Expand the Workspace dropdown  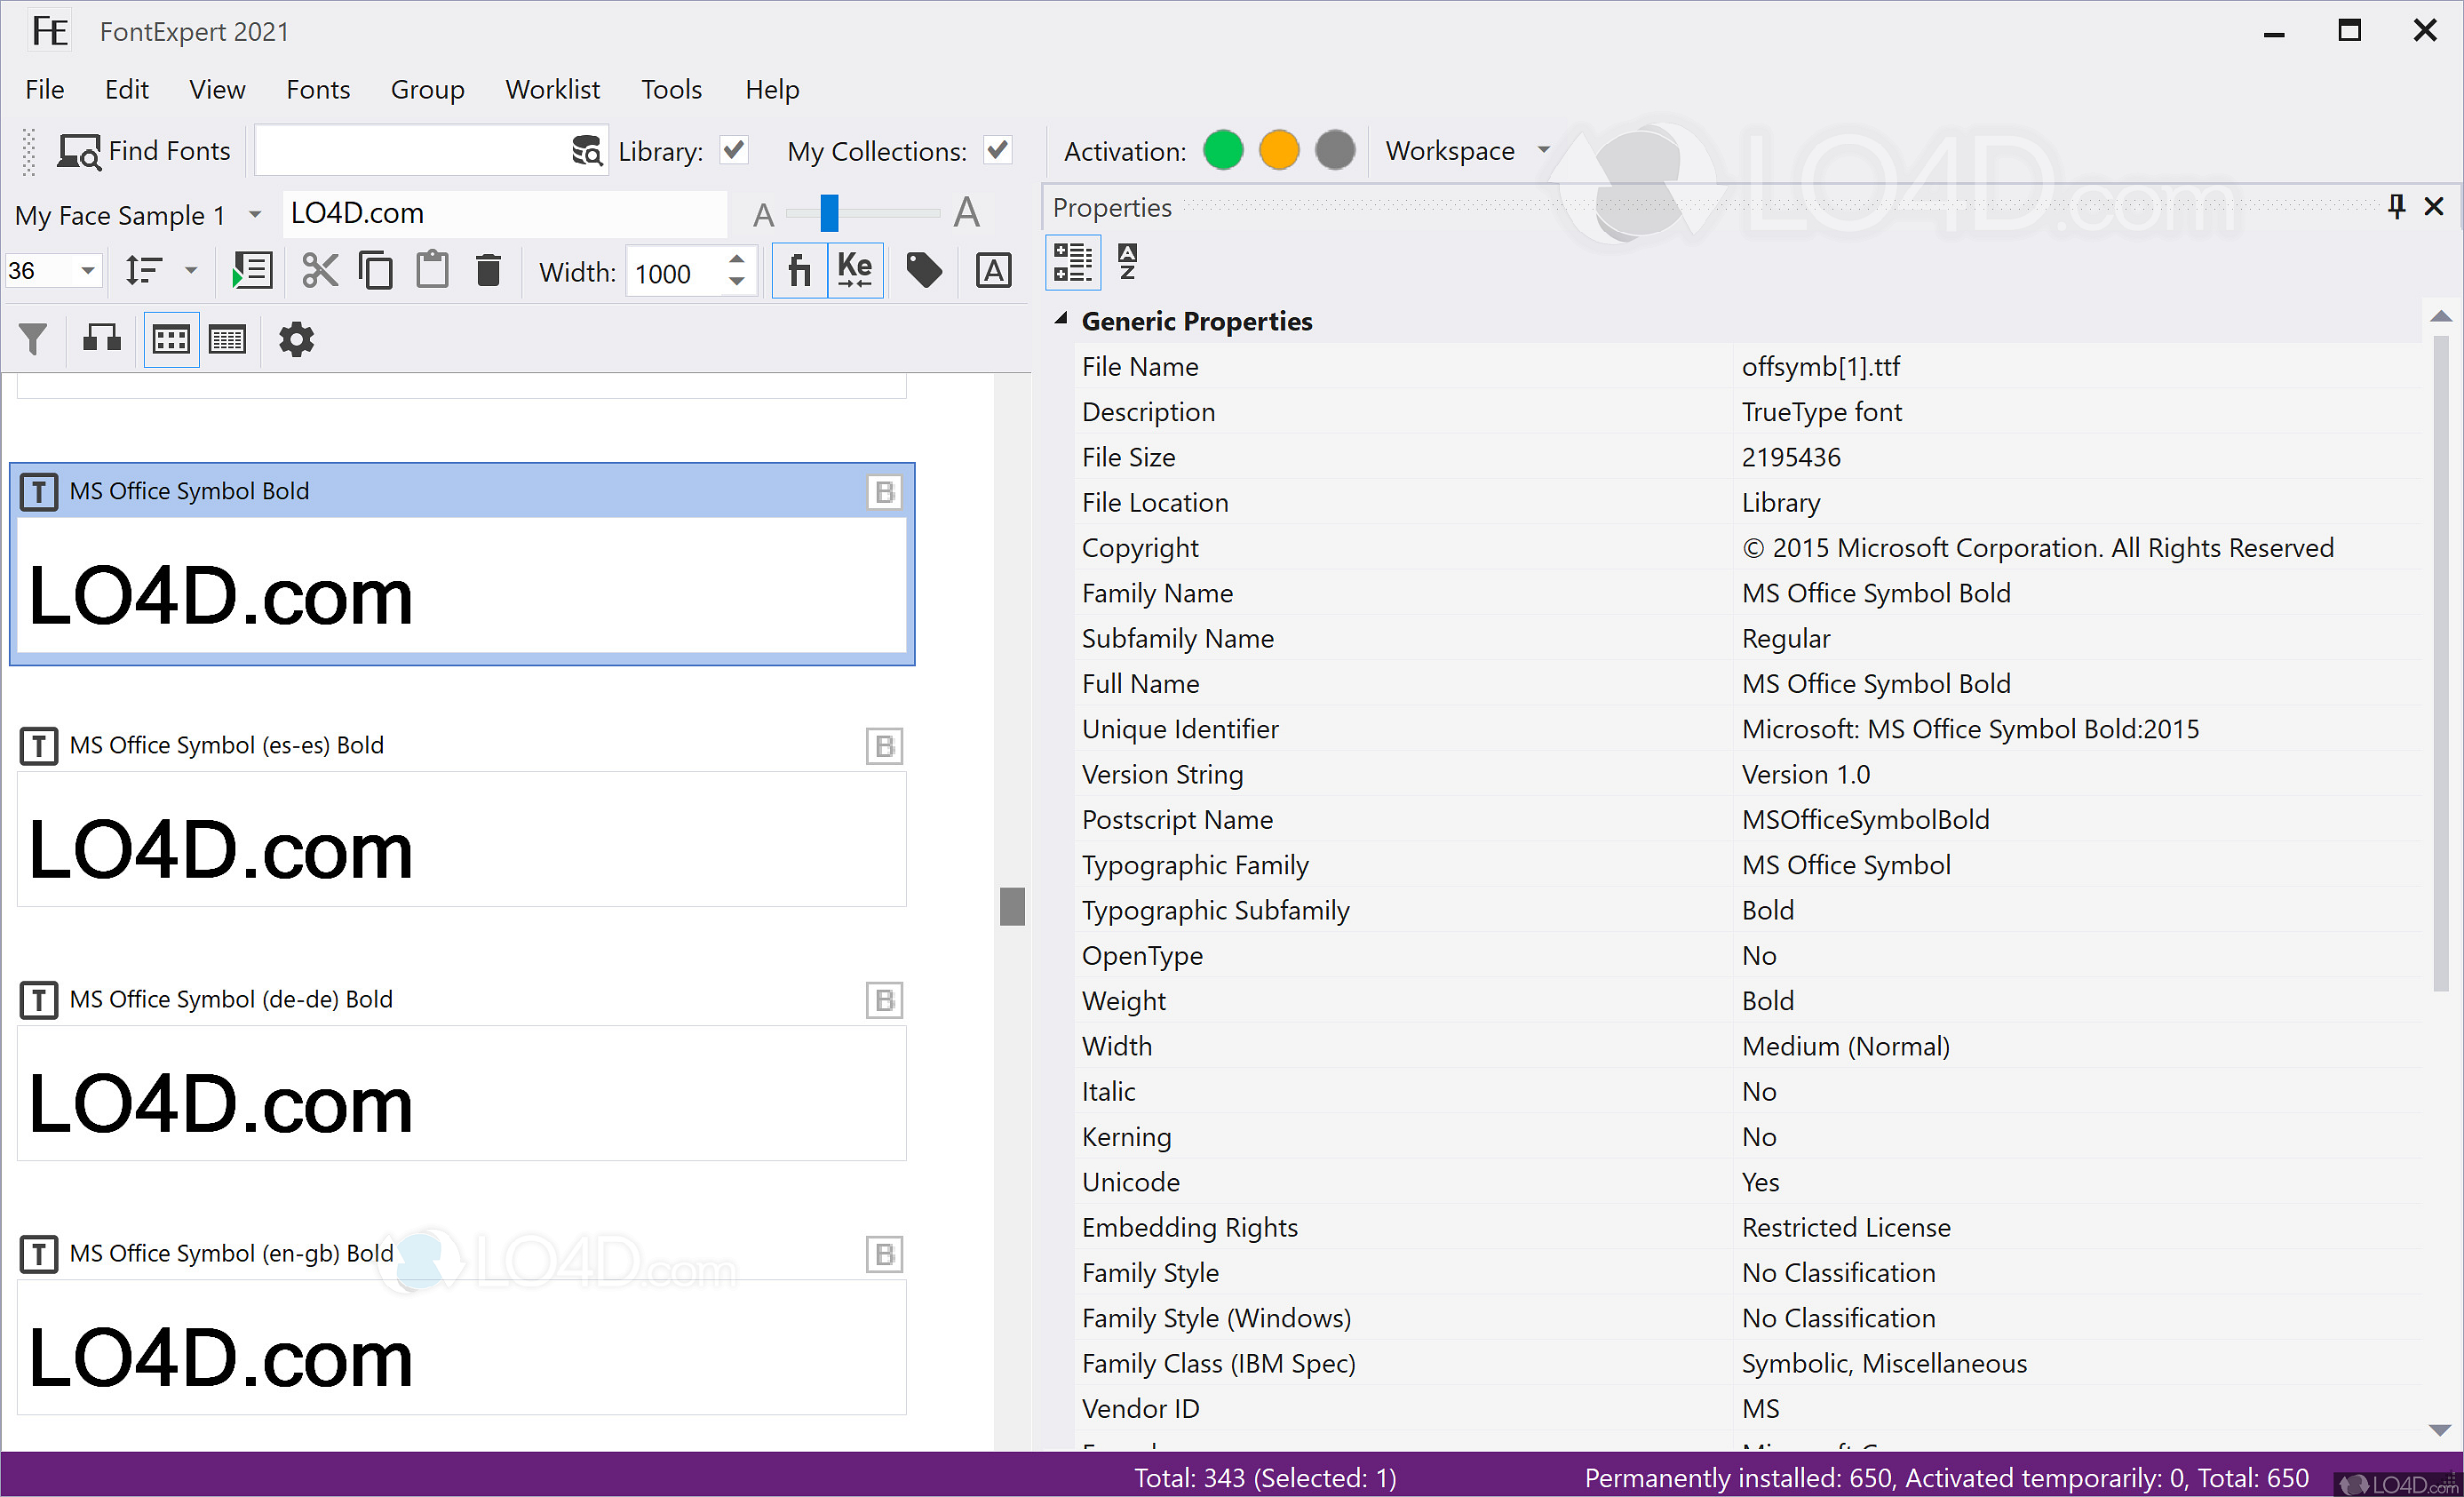point(1543,150)
